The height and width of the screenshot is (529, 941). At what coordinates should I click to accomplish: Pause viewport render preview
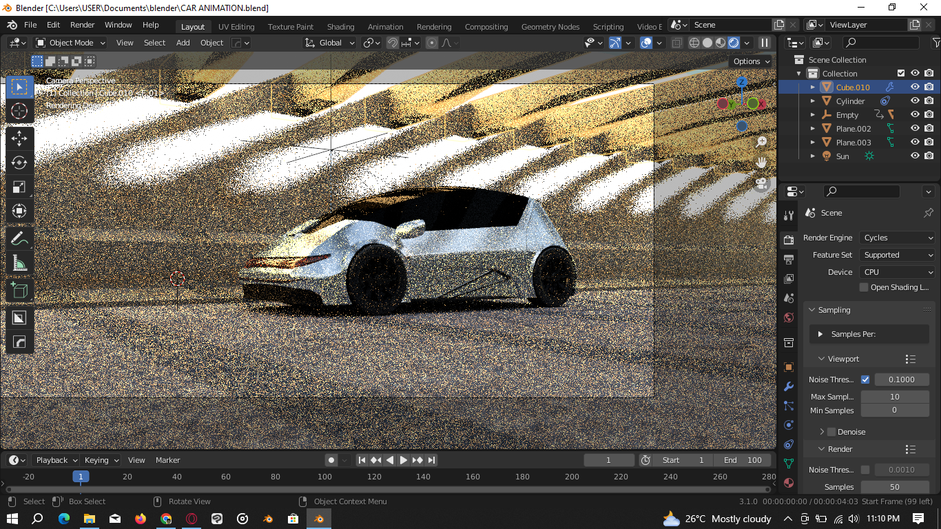pyautogui.click(x=765, y=43)
